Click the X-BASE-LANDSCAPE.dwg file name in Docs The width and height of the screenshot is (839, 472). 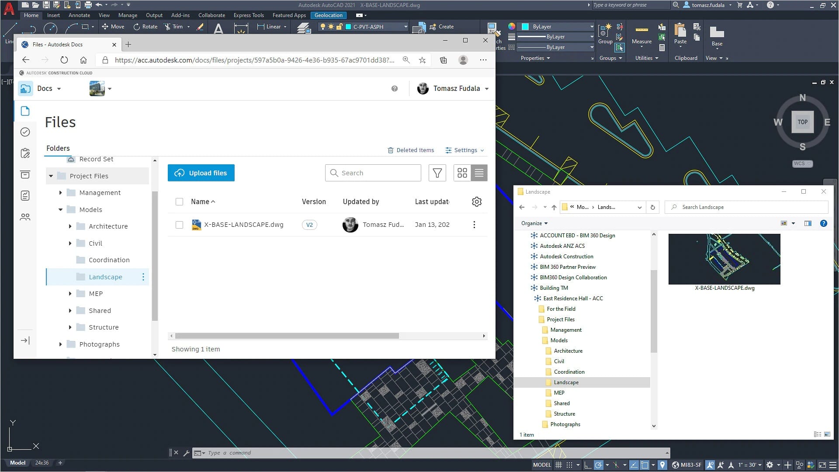click(x=244, y=225)
